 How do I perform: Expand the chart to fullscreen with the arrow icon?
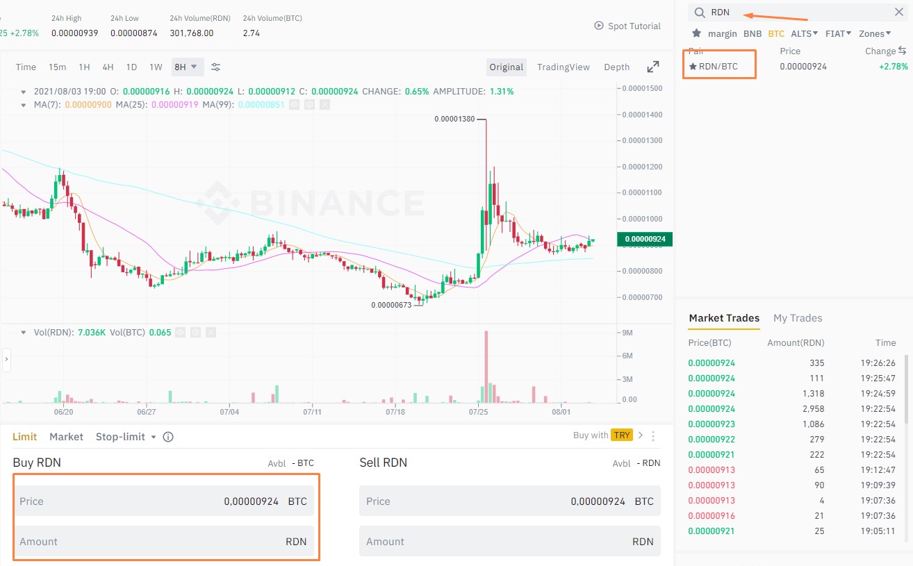point(652,66)
